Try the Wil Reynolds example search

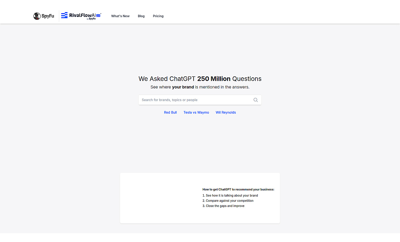[x=226, y=112]
